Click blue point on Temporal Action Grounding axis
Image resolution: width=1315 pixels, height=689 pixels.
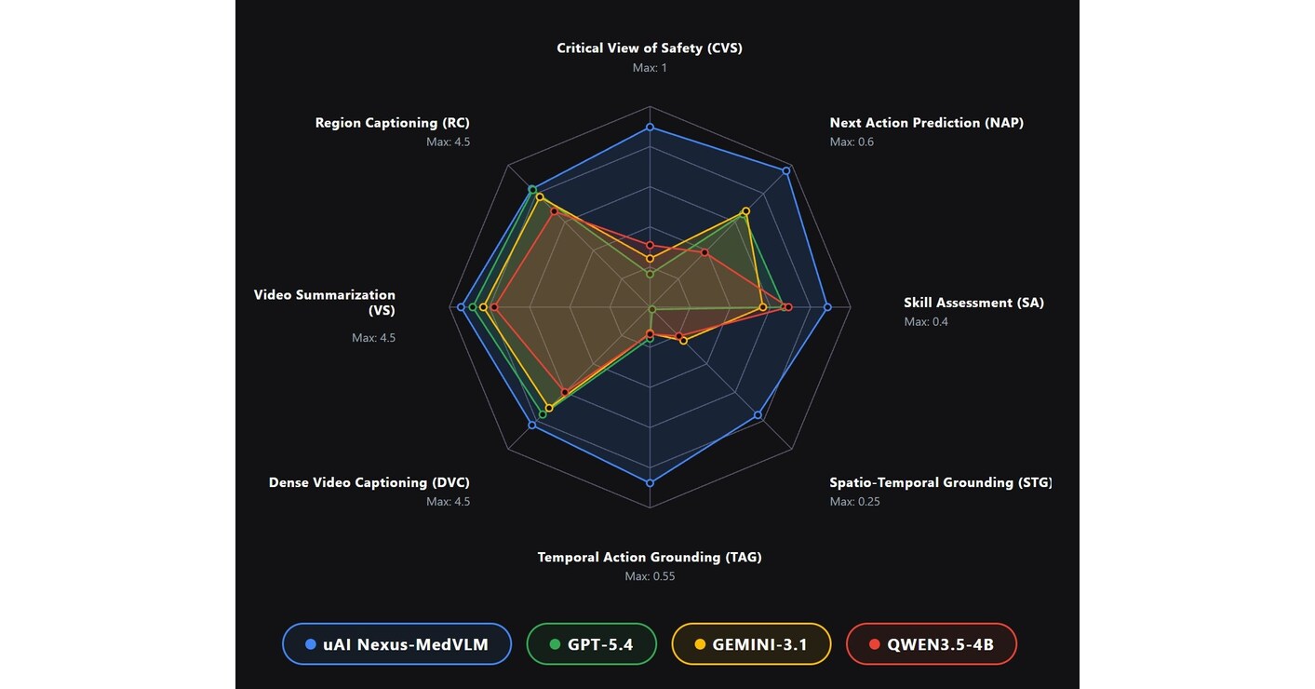650,483
